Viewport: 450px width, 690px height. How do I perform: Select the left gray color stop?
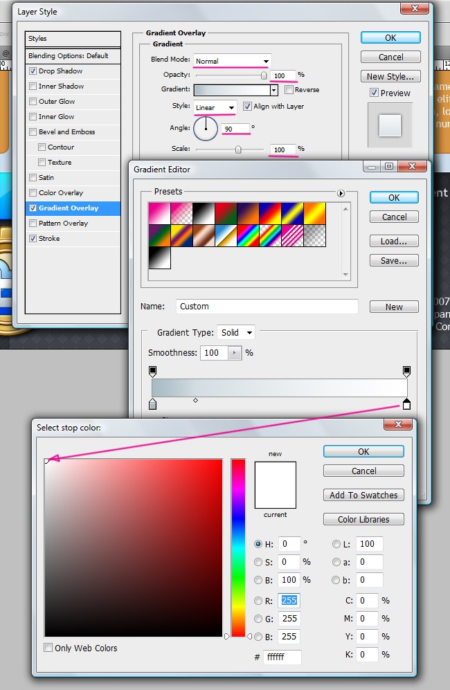152,404
